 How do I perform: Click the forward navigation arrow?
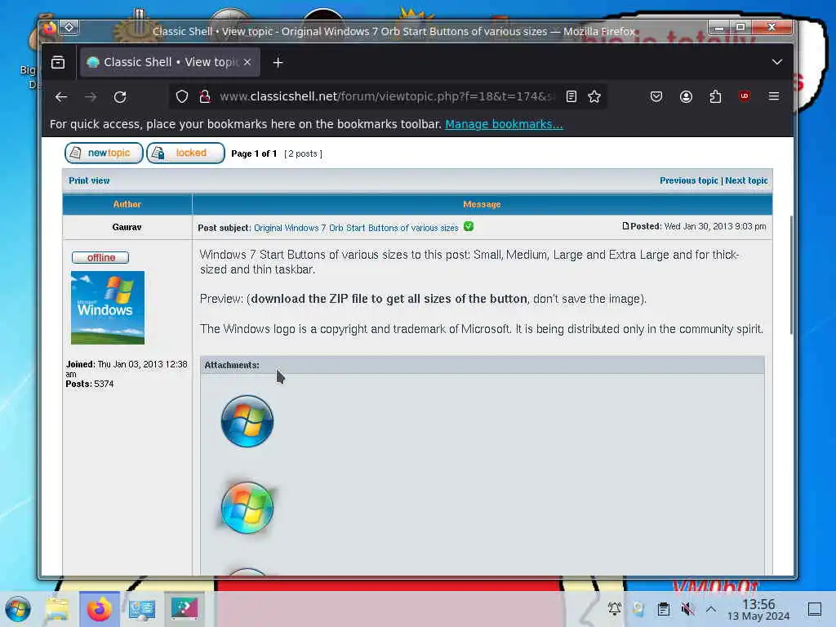(x=91, y=96)
